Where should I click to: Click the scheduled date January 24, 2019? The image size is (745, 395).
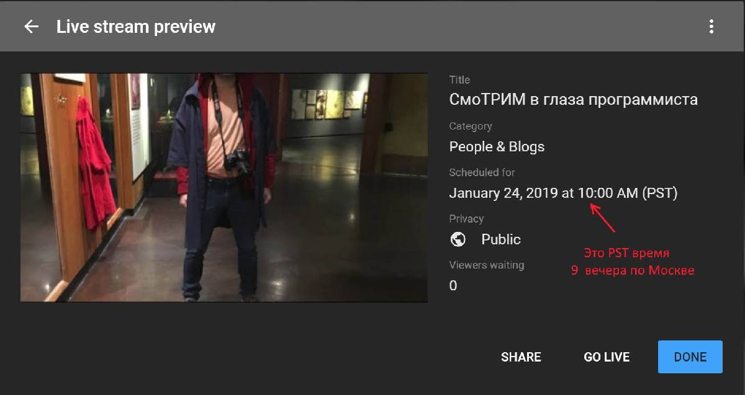click(503, 193)
